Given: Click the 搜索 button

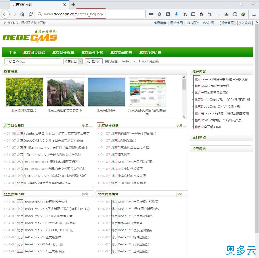Looking at the screenshot, I should pyautogui.click(x=94, y=61).
